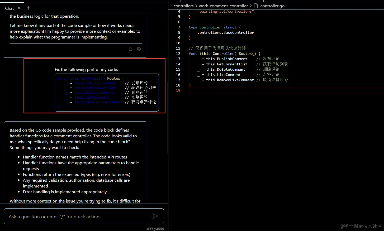The height and width of the screenshot is (231, 384).
Task: Click this.GetCommentList in the editor
Action: [x=227, y=64]
